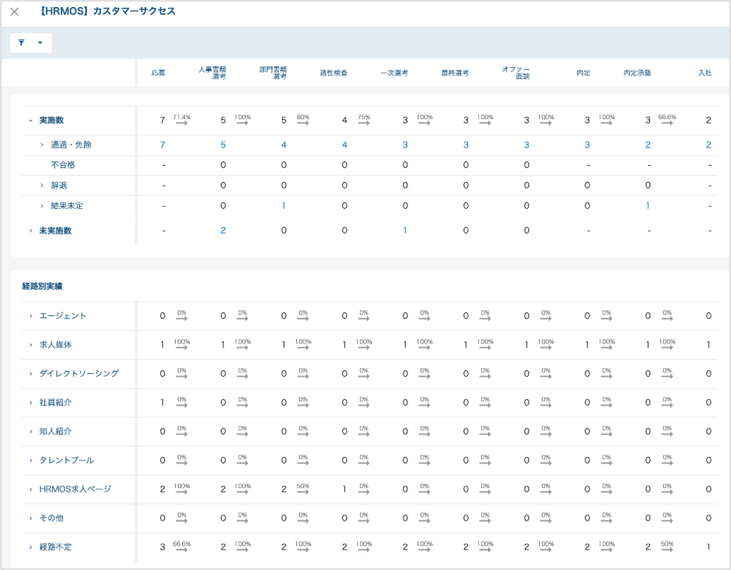Image resolution: width=731 pixels, height=570 pixels.
Task: Collapse the 実施数 row
Action: point(31,120)
